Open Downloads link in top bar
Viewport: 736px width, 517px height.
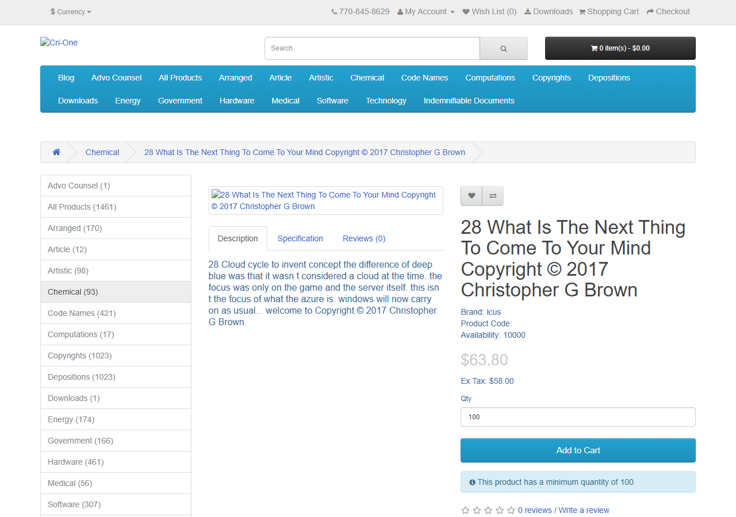tap(549, 11)
